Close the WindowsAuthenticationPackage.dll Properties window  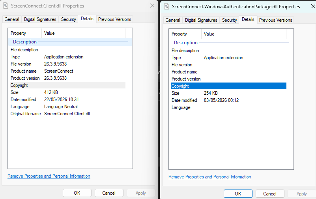(313, 6)
